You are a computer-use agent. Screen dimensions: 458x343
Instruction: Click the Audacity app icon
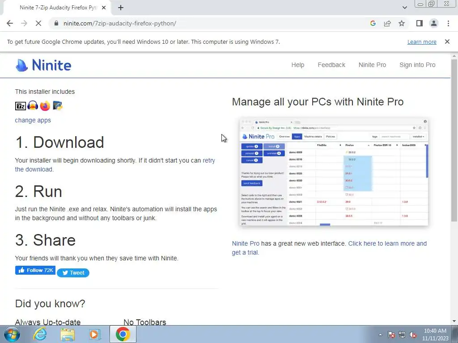tap(33, 105)
